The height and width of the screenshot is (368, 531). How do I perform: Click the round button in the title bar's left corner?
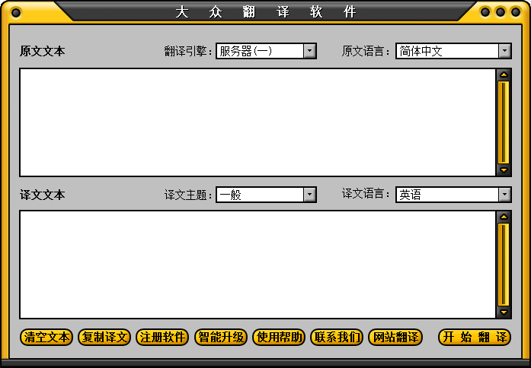(16, 13)
